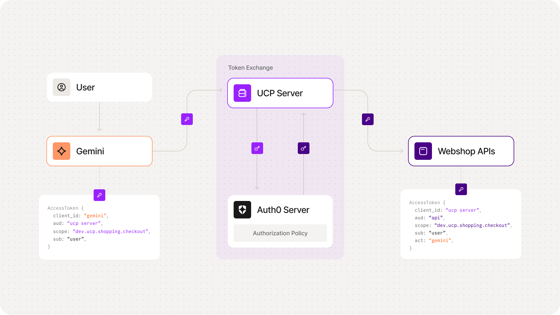
Task: Click act "gemini" line in right token
Action: [x=434, y=241]
